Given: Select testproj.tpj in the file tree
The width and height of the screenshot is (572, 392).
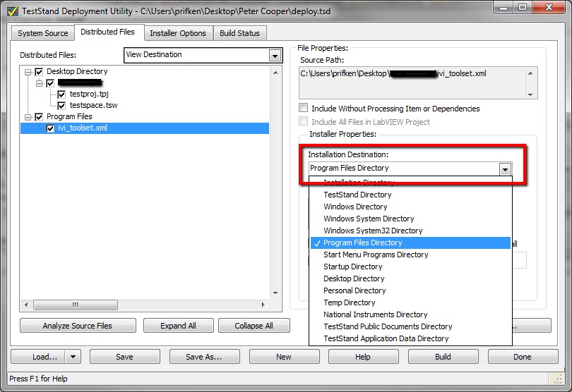Looking at the screenshot, I should 89,94.
